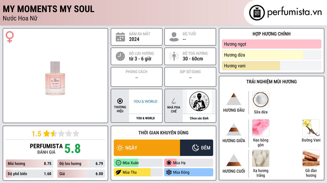Click the 1.5 user rating number
327x183 pixels.
tap(36, 134)
